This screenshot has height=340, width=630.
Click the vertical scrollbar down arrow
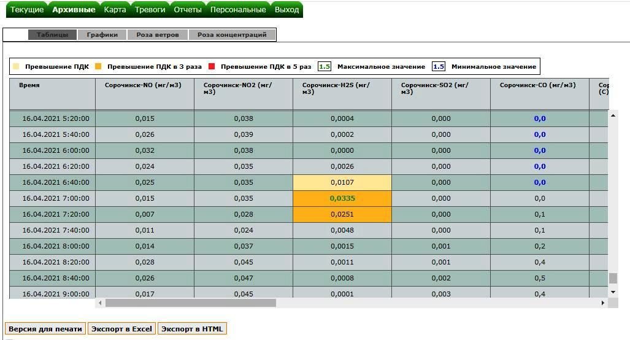pos(613,292)
